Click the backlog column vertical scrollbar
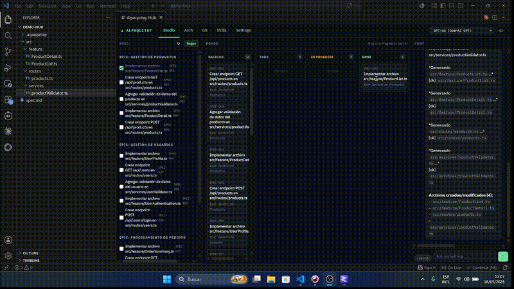This screenshot has width=514, height=289. coord(252,101)
